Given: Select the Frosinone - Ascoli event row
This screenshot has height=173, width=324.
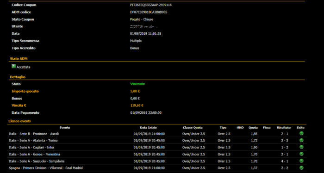Looking at the screenshot, I should 157,134.
